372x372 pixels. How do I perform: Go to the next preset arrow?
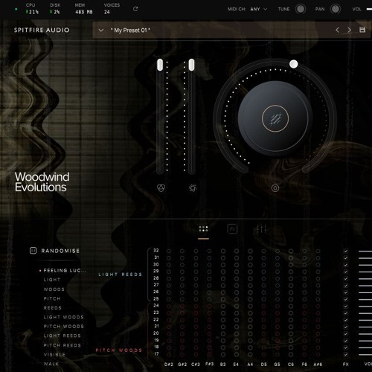point(349,31)
